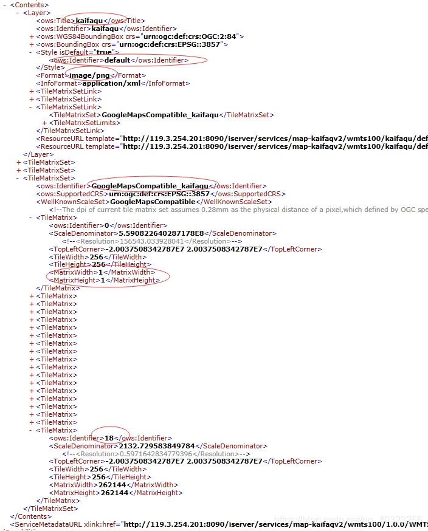Viewport: 428px width, 531px height.
Task: Collapse the Style isDefault node
Action: [30, 52]
